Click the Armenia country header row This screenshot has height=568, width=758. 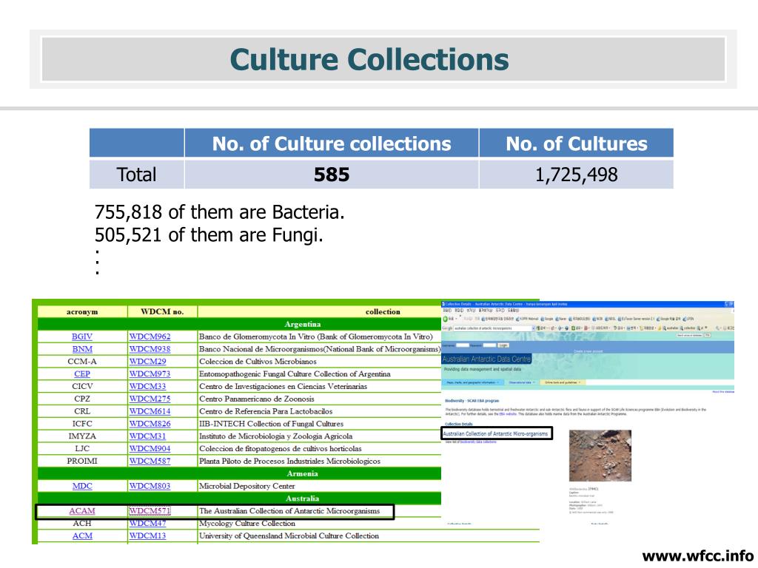point(239,474)
